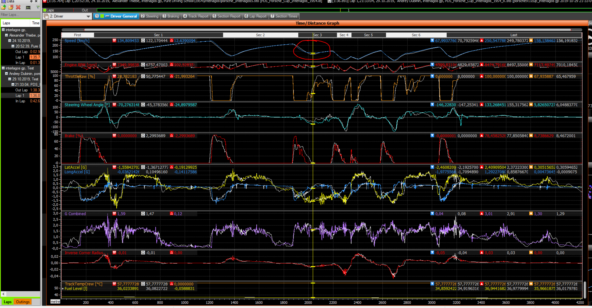The width and height of the screenshot is (592, 308).
Task: Switch to the Outings view button
Action: point(23,302)
